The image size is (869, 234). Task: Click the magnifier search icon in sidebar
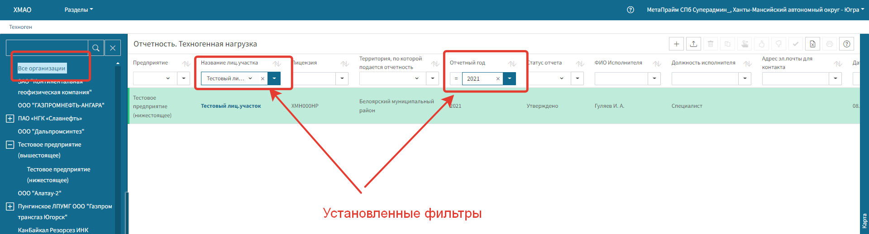[x=96, y=48]
